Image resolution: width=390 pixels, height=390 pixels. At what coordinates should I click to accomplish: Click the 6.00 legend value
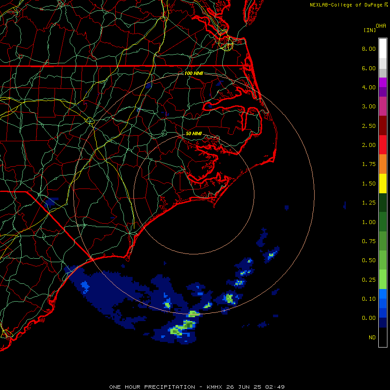pos(369,68)
